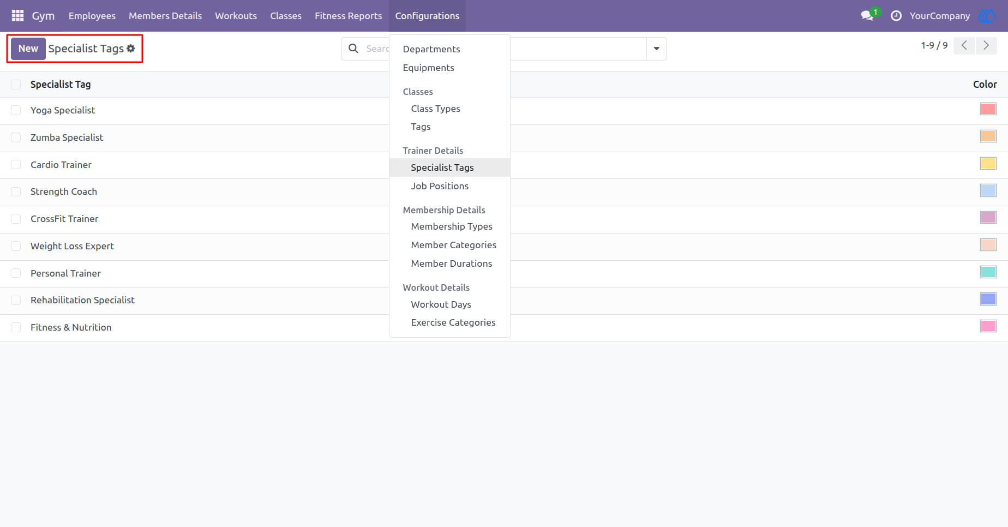Image resolution: width=1008 pixels, height=527 pixels.
Task: Select Specialist Tags menu entry
Action: pos(442,167)
